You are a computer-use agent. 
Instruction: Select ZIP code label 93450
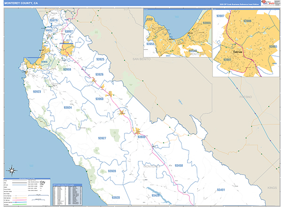(x=179, y=166)
